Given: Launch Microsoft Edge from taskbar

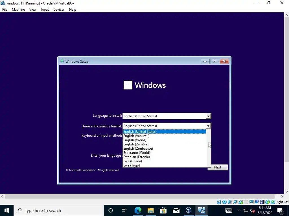Looking at the screenshot, I should click(138, 210).
